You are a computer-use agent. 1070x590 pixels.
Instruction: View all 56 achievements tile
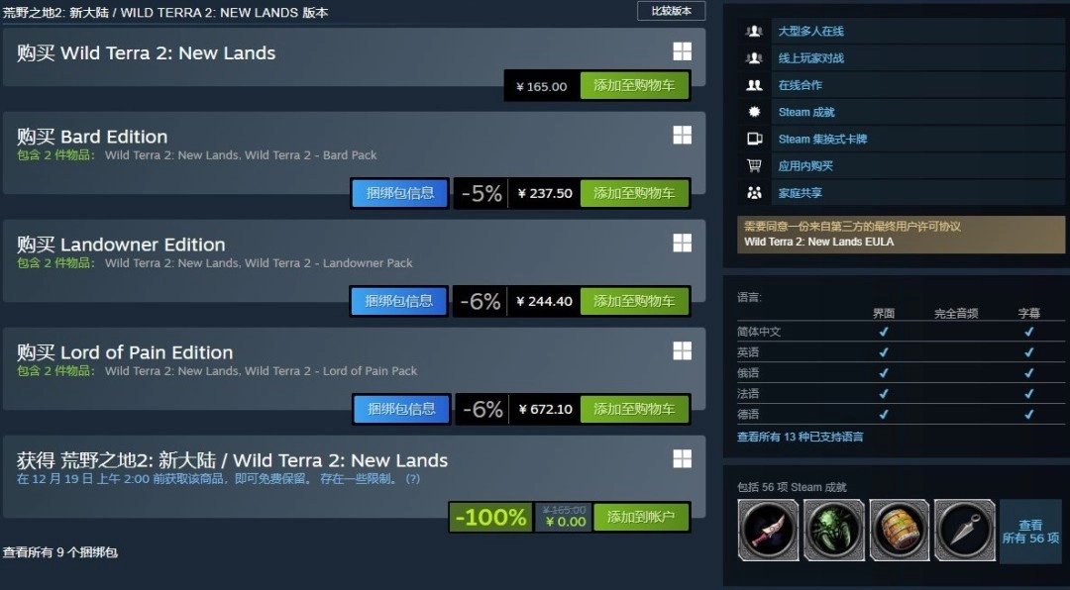point(1030,532)
